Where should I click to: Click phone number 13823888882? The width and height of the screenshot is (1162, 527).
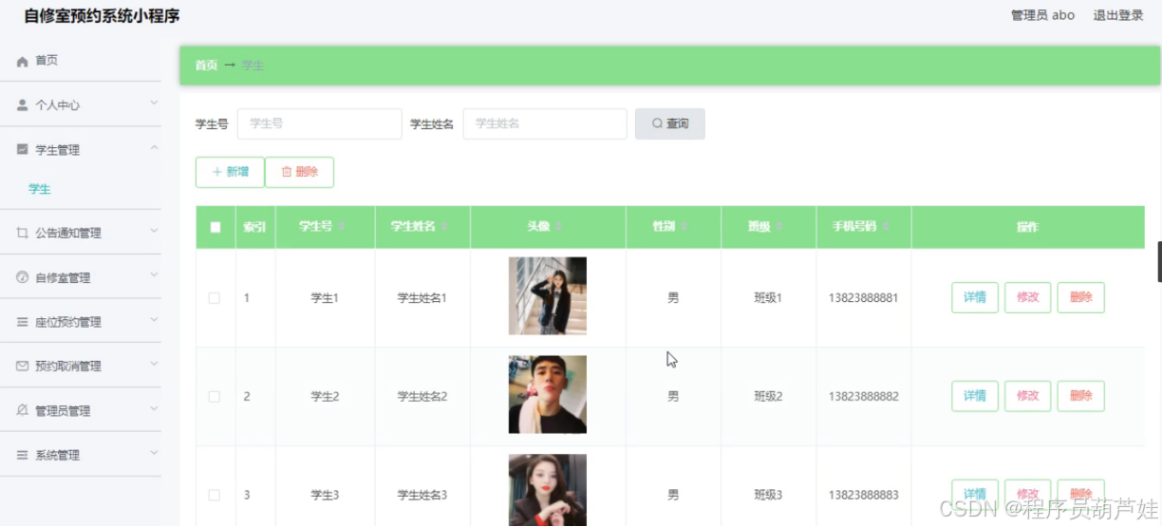coord(864,396)
